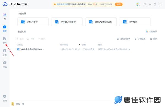Image resolution: width=165 pixels, height=107 pixels.
Task: Open 按时间排序 sort option
Action: 123,39
